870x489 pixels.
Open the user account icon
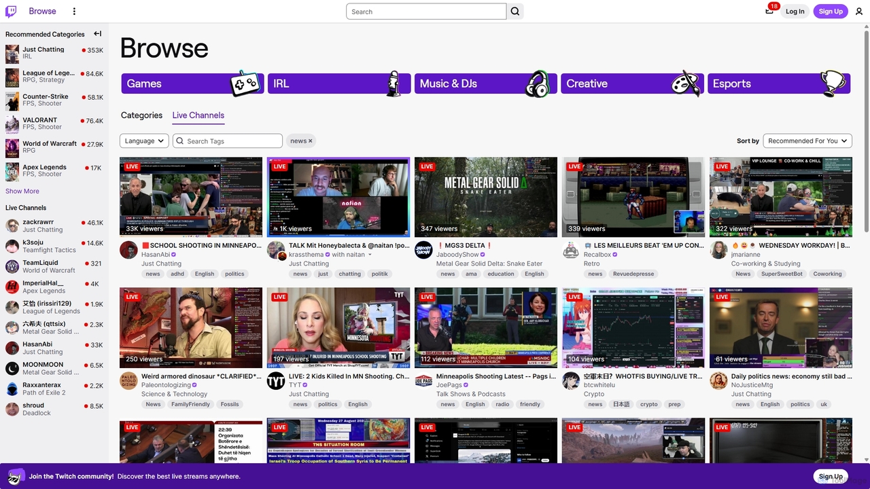click(x=859, y=11)
